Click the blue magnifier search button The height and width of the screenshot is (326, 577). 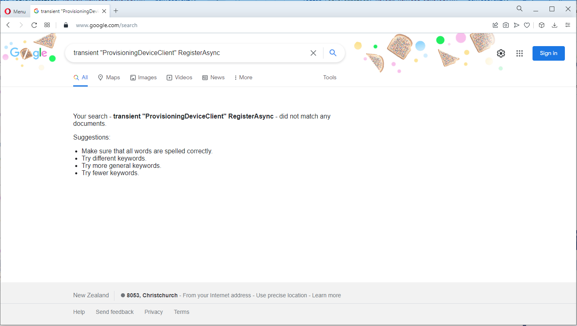pos(333,53)
